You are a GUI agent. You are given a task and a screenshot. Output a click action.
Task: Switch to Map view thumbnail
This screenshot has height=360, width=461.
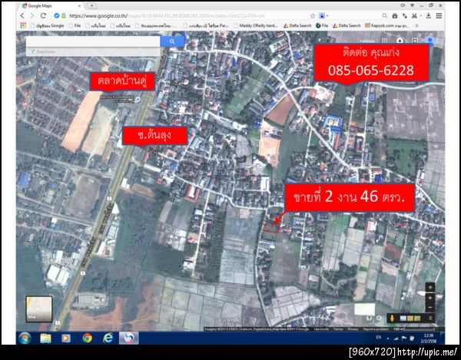(39, 309)
